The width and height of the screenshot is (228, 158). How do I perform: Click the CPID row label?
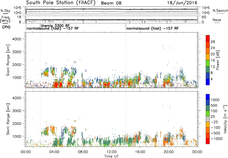[x=6, y=27]
